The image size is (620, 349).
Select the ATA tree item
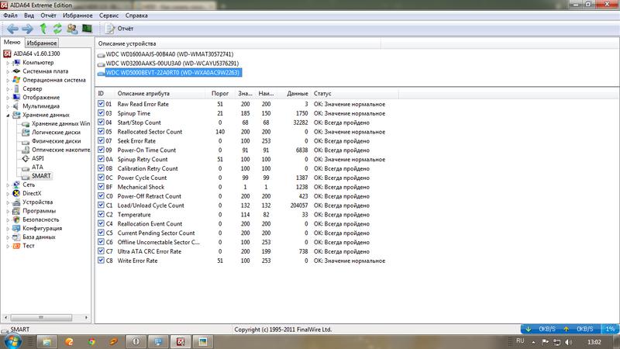(37, 167)
